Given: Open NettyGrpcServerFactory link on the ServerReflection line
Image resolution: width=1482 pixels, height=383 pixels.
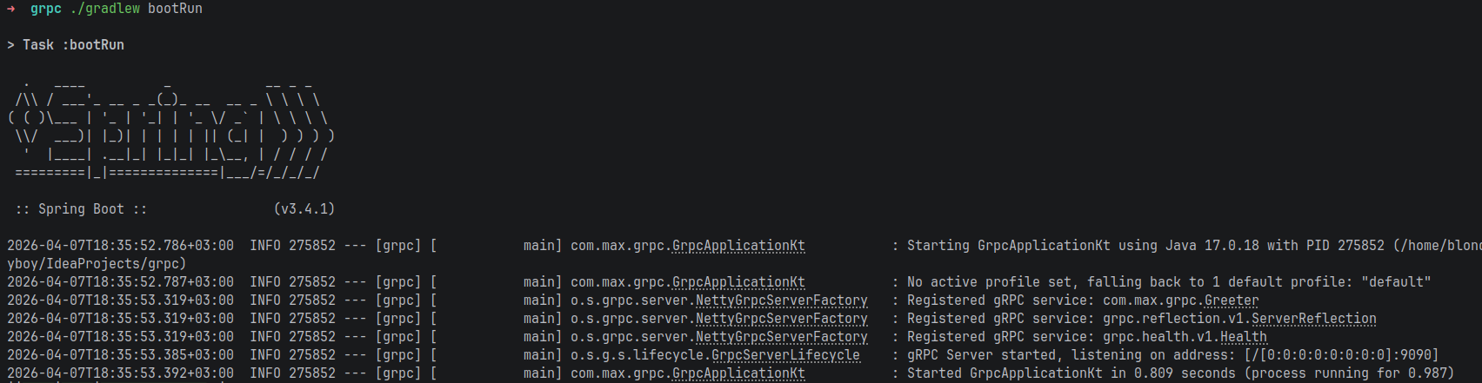Looking at the screenshot, I should pos(781,319).
